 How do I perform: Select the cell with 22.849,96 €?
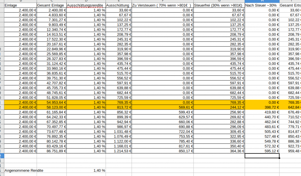(52, 49)
